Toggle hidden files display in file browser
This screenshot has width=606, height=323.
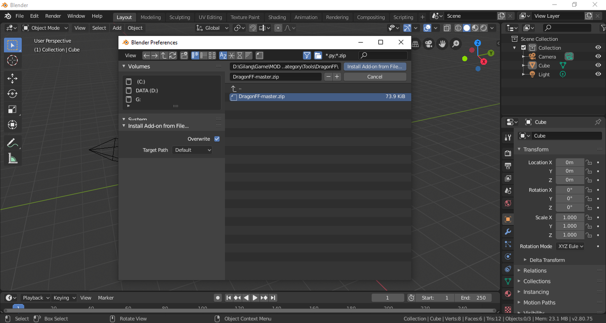point(259,55)
